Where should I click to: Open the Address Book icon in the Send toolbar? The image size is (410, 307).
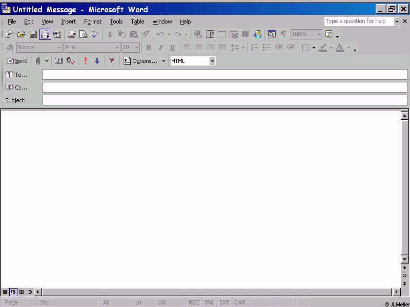click(58, 61)
